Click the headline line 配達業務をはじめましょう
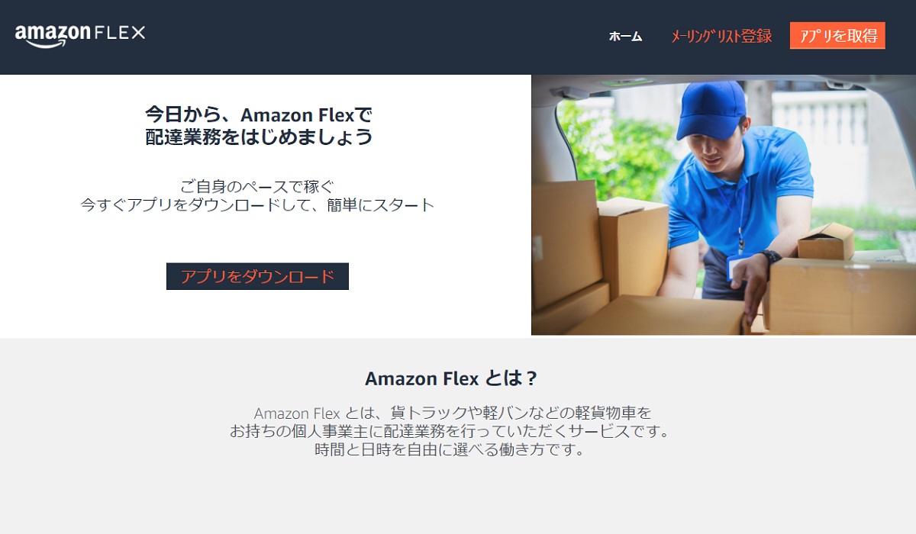The image size is (916, 534). pos(259,137)
